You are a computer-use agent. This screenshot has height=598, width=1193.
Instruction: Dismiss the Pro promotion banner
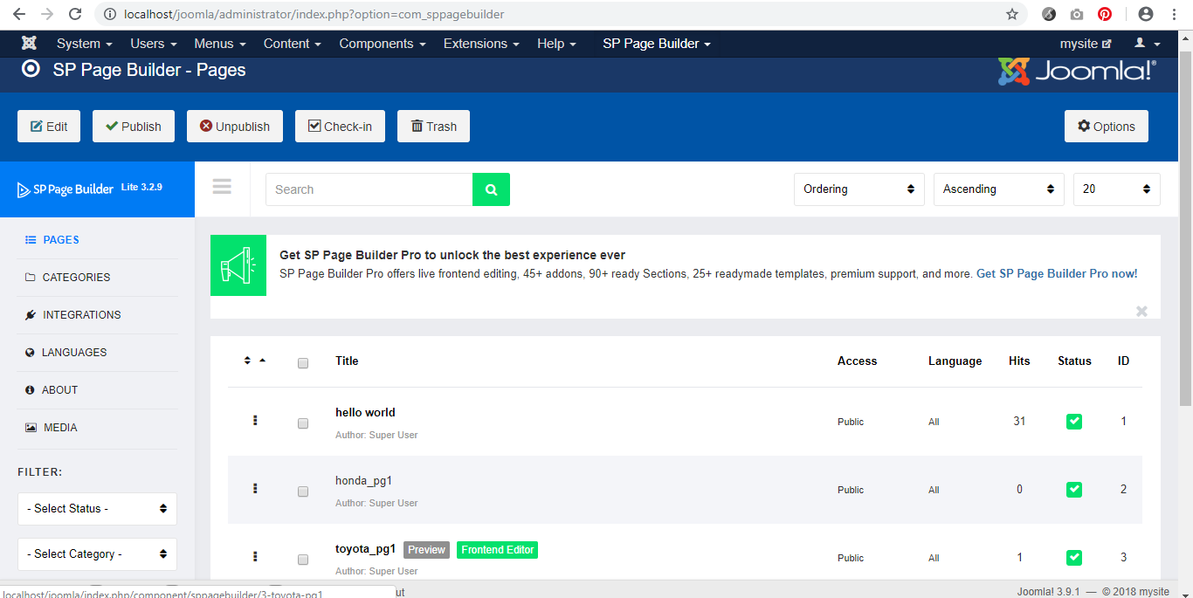pos(1141,311)
